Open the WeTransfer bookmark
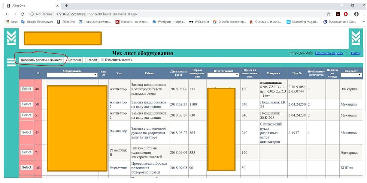 point(199,22)
